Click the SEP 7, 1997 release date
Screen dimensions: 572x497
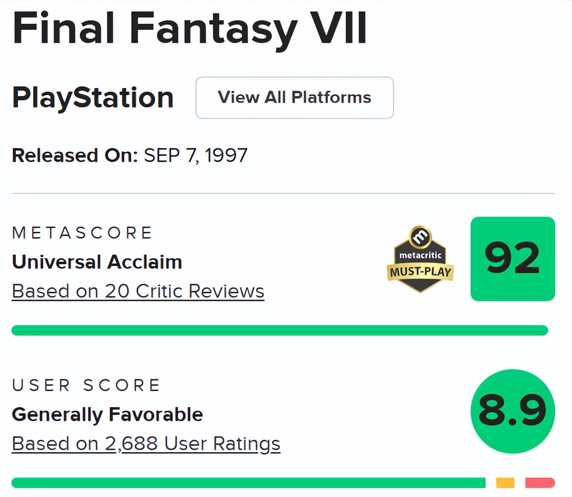coord(196,156)
